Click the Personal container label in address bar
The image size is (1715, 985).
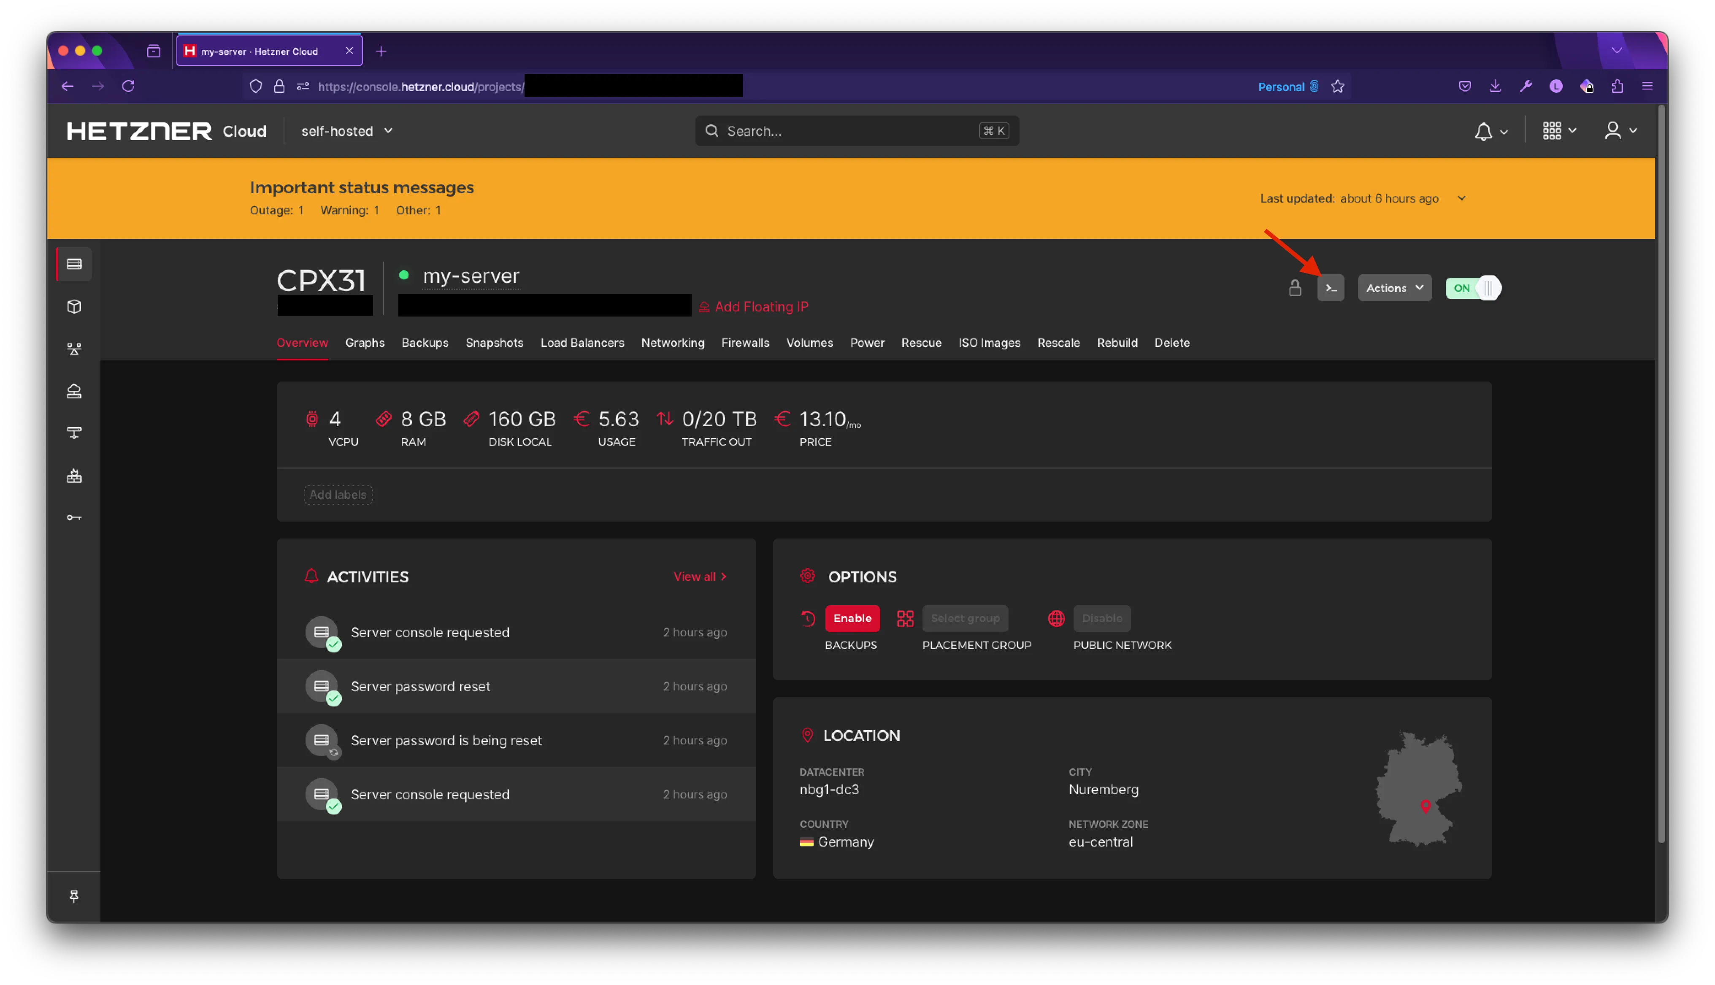click(x=1288, y=87)
